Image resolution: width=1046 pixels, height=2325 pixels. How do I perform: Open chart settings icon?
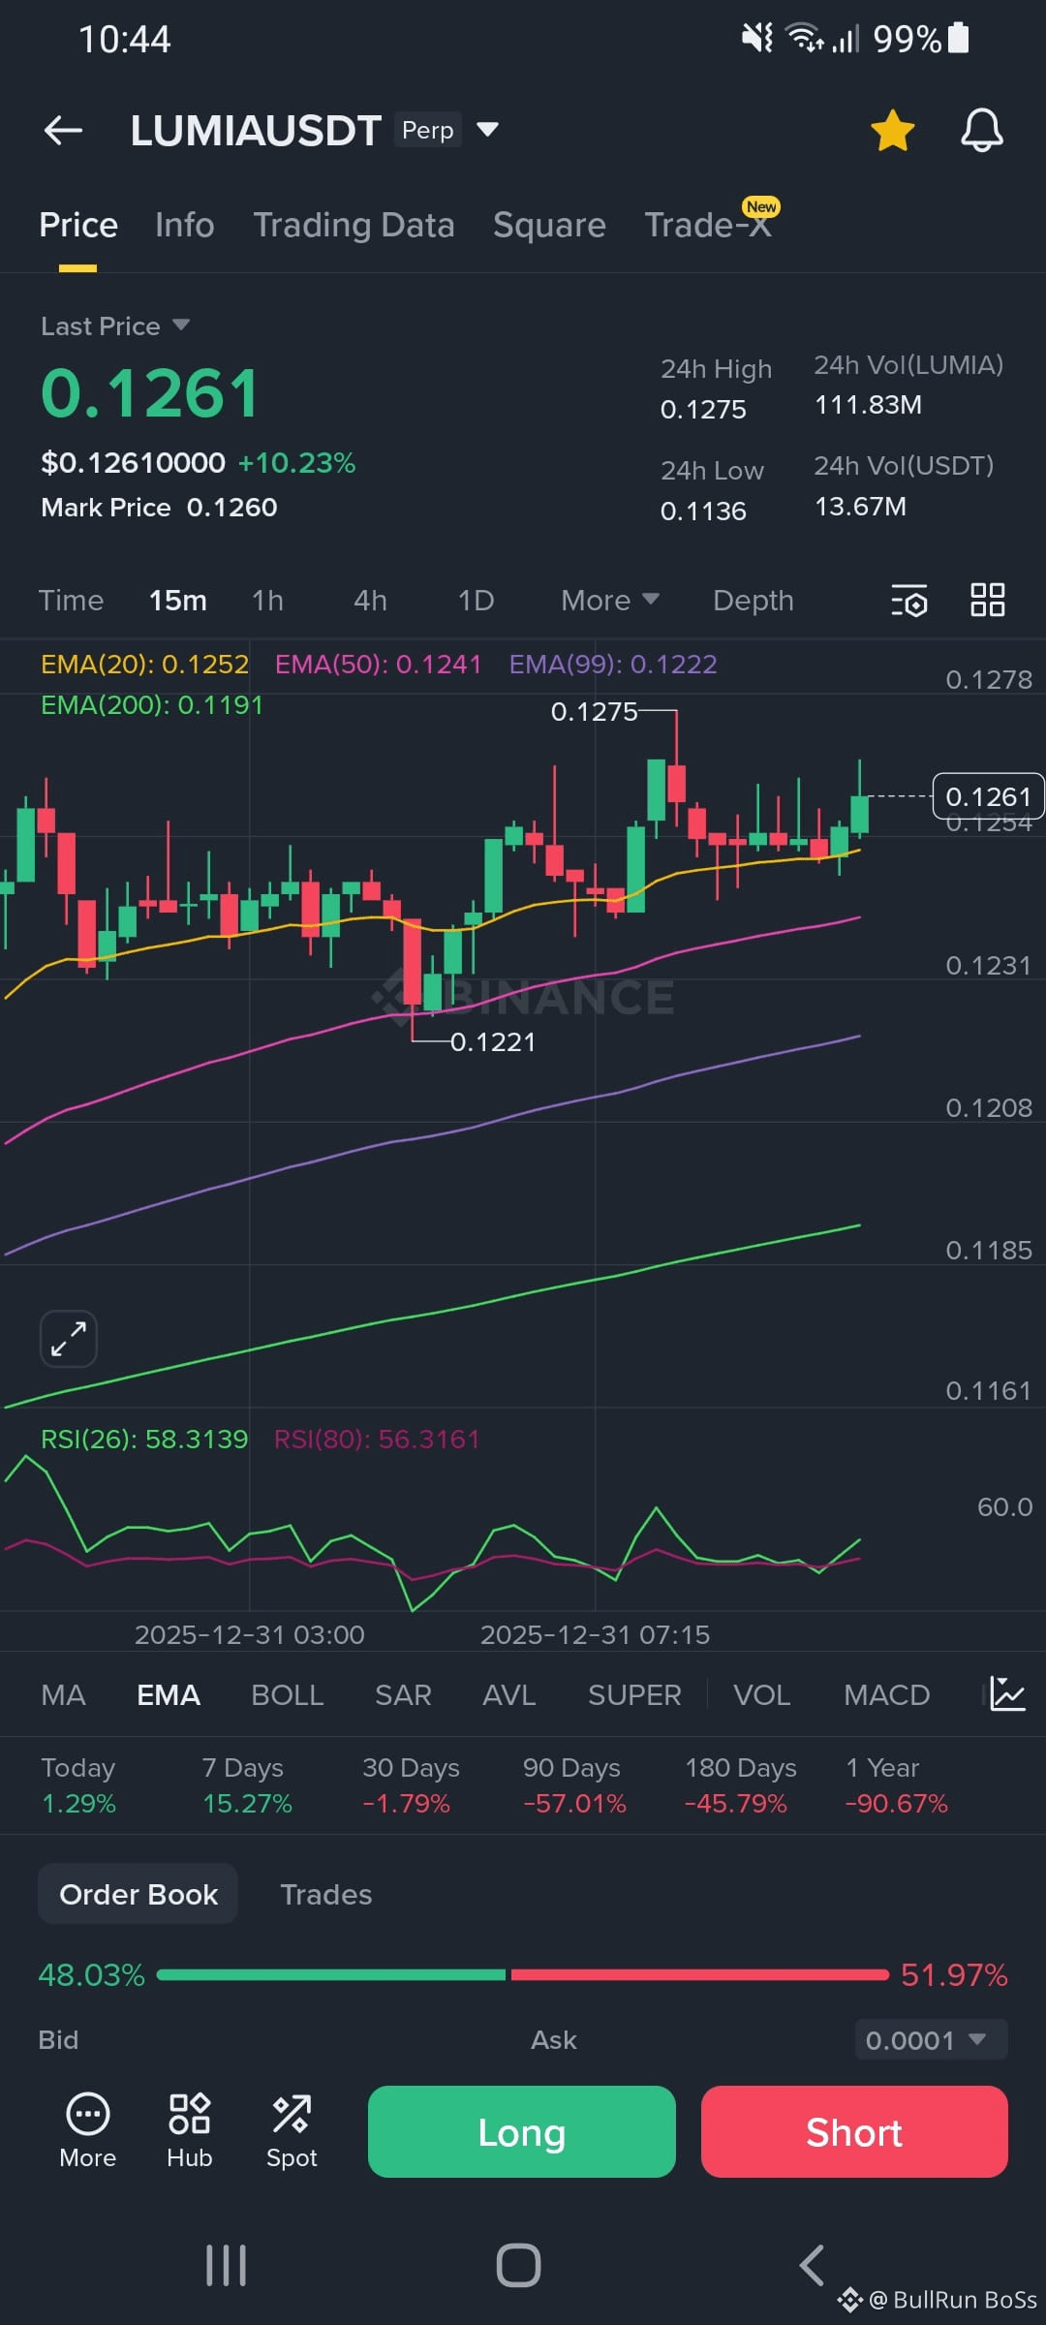[908, 601]
